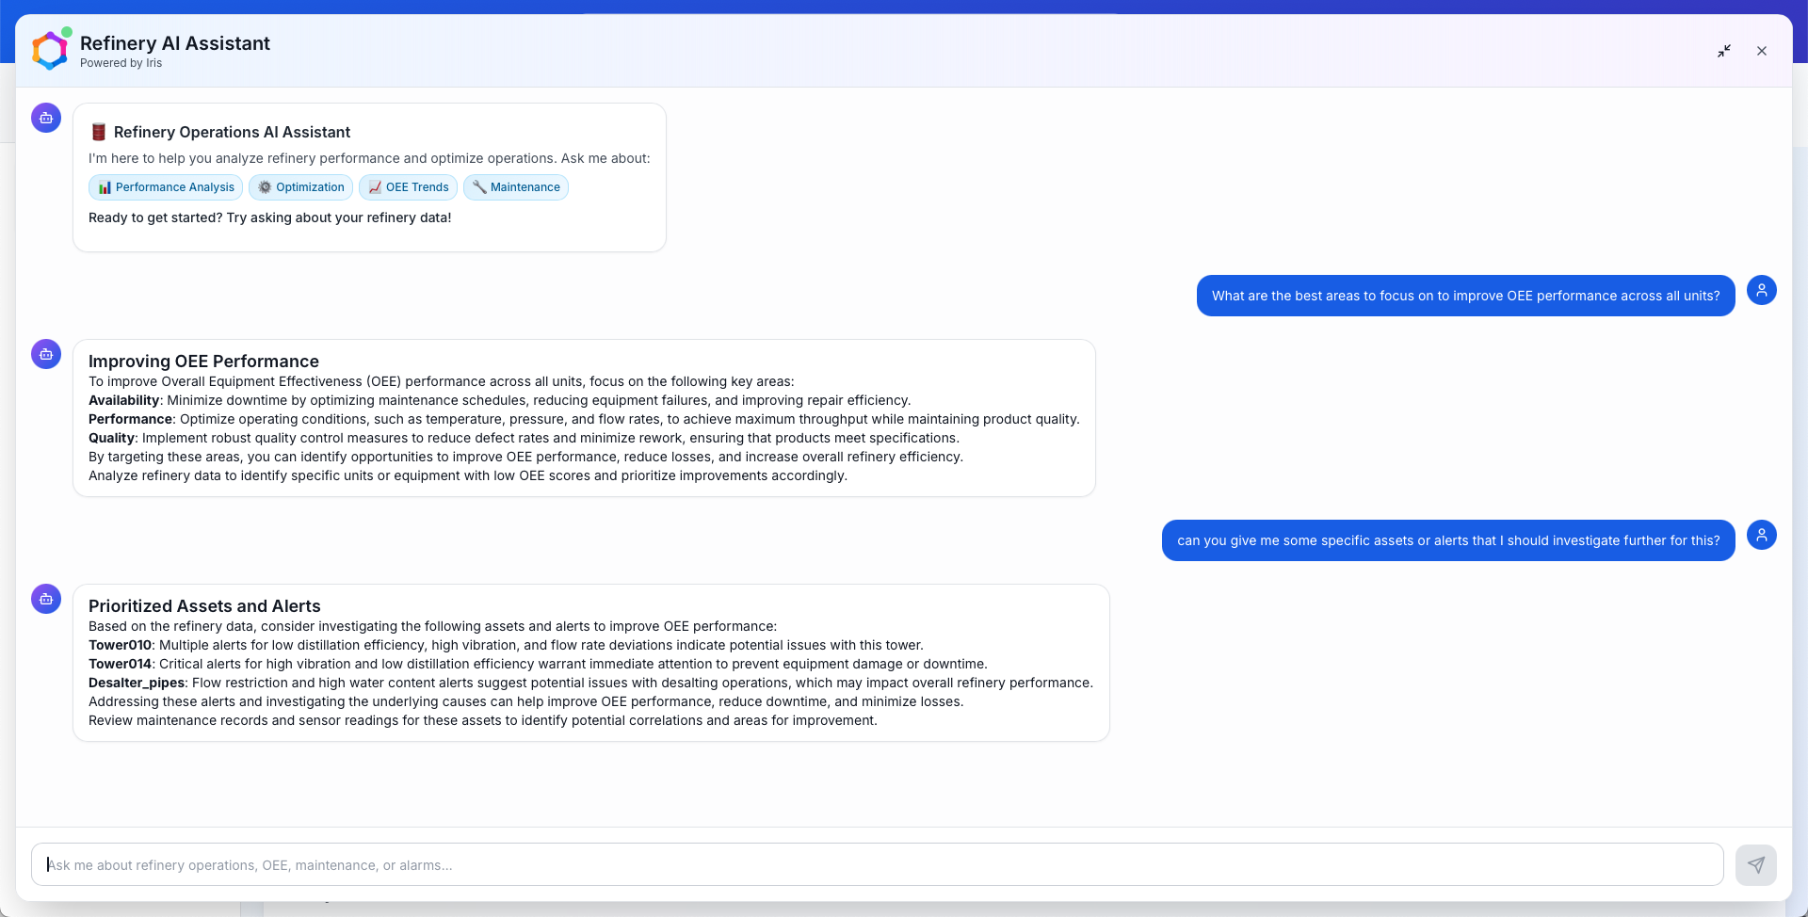Focus the 'Ask me about refinery operations' input field
Image resolution: width=1808 pixels, height=917 pixels.
click(876, 864)
